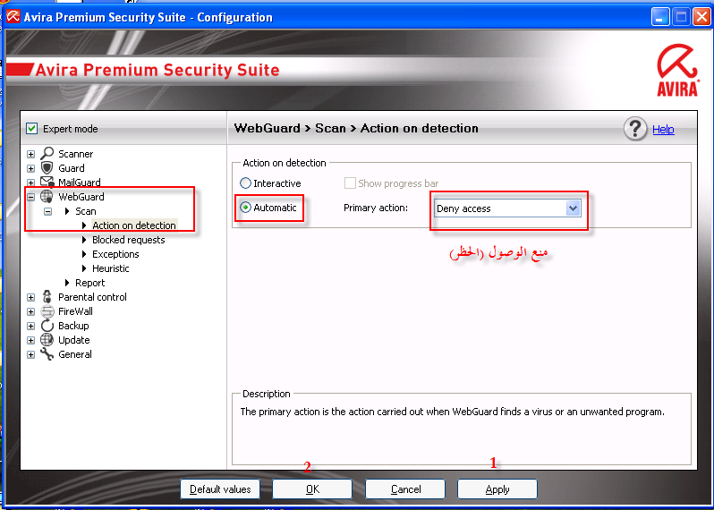Select the Update label in tree
The image size is (714, 510).
click(73, 340)
